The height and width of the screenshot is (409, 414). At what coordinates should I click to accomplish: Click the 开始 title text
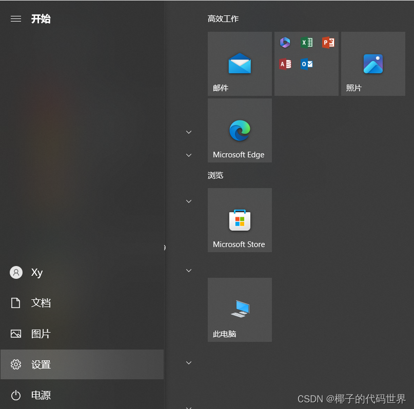click(x=41, y=19)
